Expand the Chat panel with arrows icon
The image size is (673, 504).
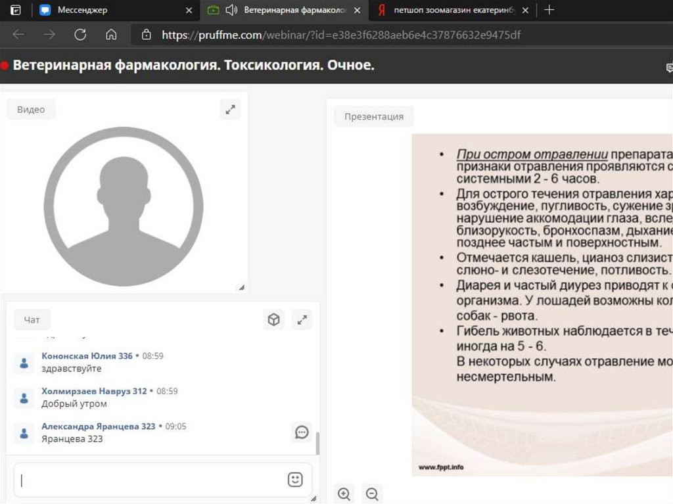coord(302,320)
